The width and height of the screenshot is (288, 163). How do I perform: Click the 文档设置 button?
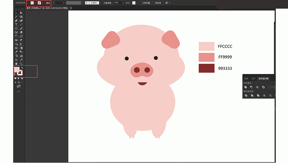click(146, 3)
